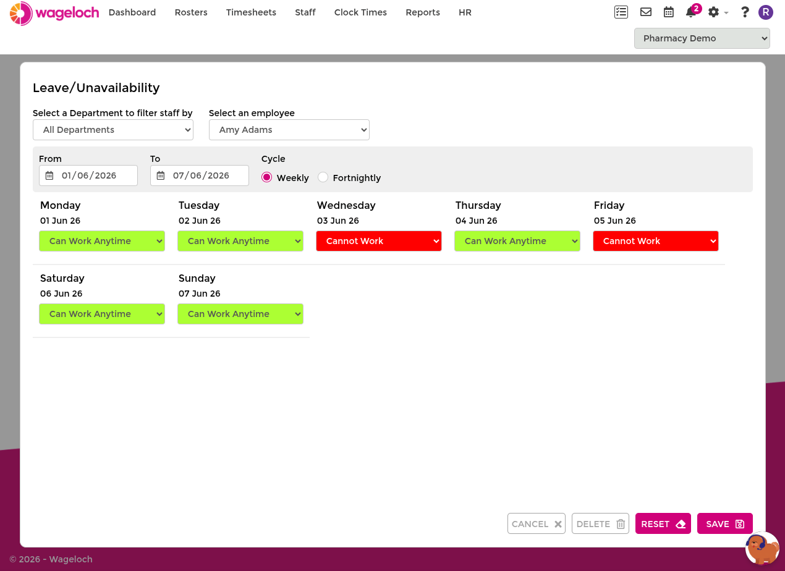
Task: Open the help question mark
Action: tap(745, 12)
